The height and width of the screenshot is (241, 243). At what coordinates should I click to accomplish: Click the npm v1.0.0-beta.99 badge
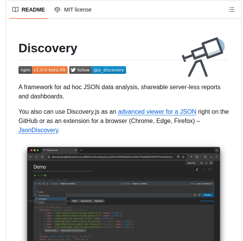tap(43, 70)
